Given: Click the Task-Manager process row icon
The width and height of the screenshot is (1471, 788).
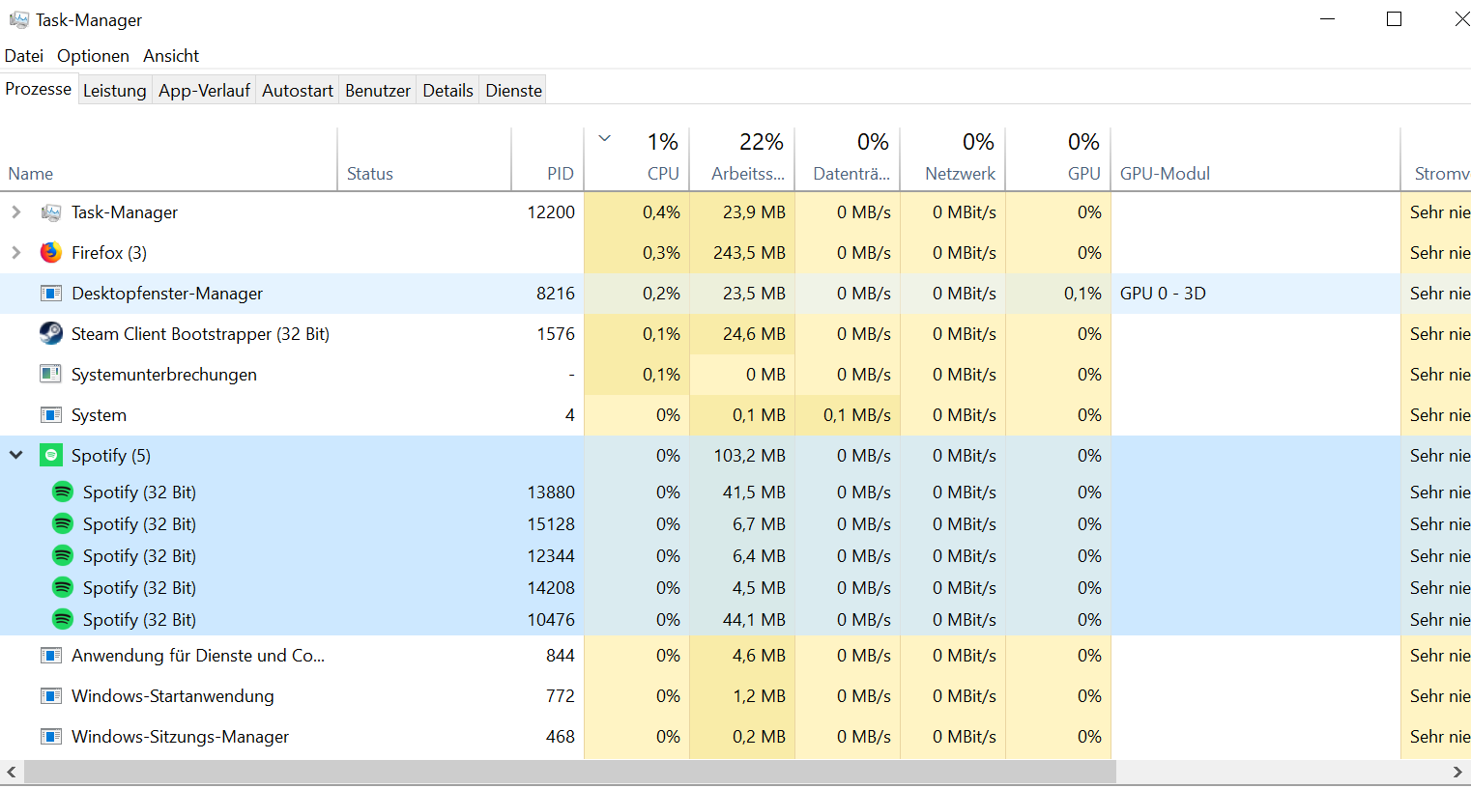Looking at the screenshot, I should (51, 212).
